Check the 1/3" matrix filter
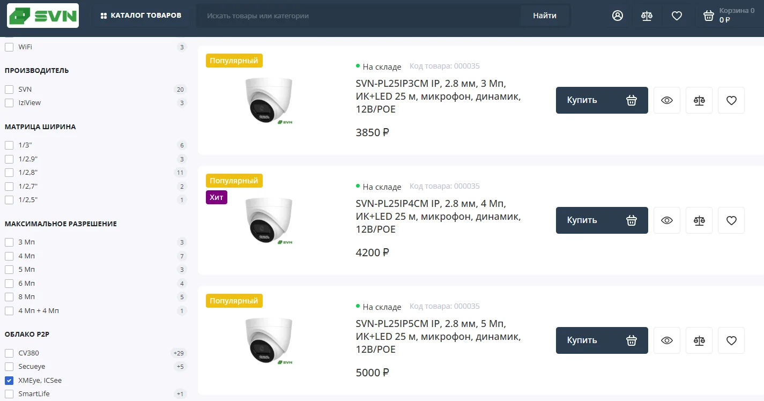Viewport: 764px width, 401px height. (9, 145)
